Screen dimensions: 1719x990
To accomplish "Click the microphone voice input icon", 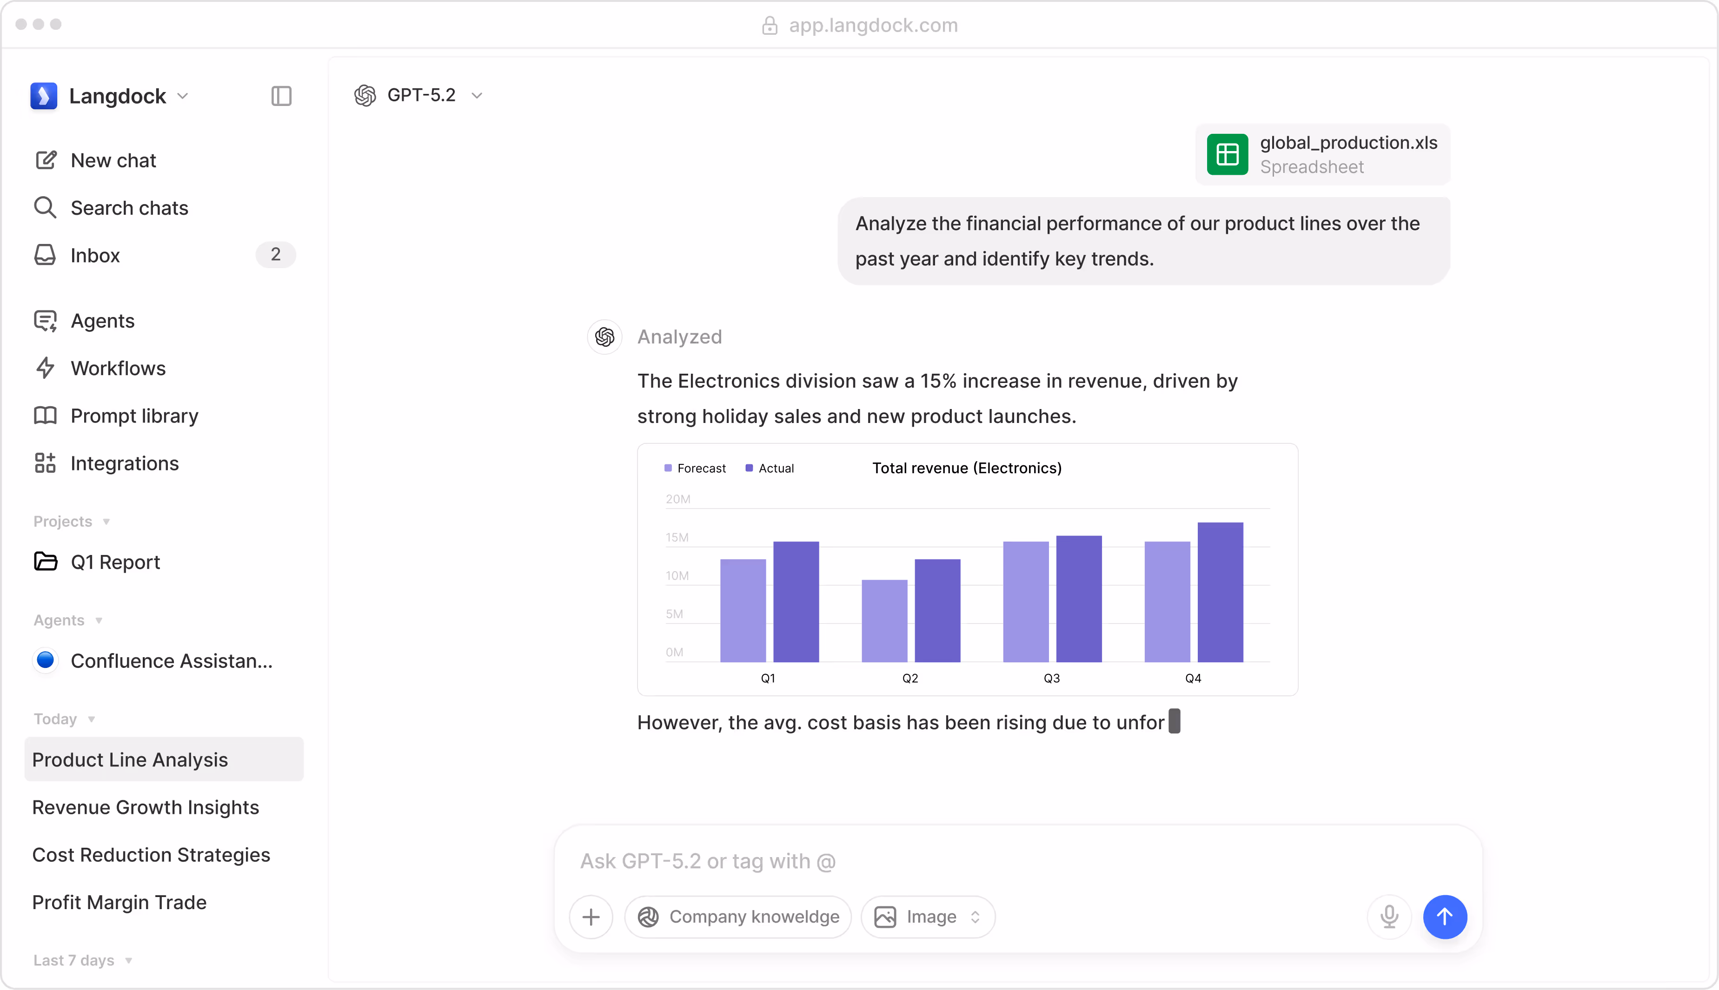I will 1389,917.
